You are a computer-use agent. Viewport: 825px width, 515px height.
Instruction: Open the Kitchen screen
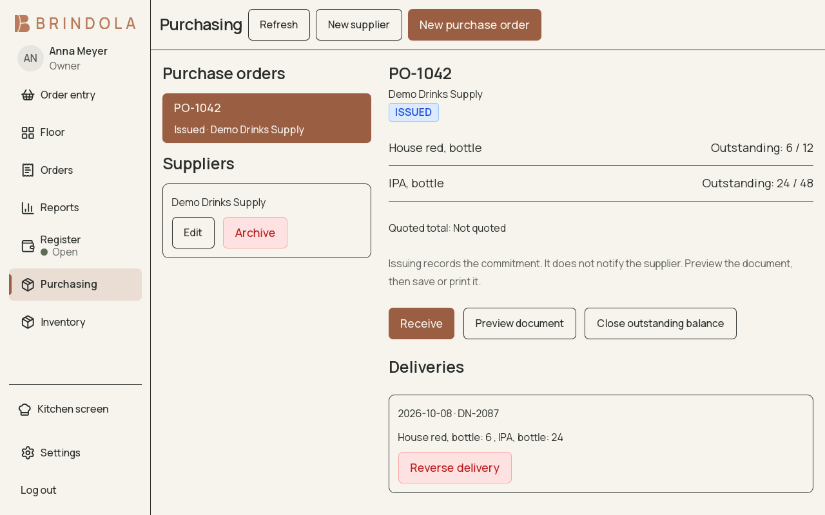coord(75,409)
